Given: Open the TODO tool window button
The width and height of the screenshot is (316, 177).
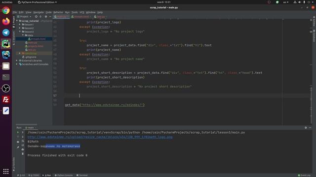Looking at the screenshot, I should [34, 175].
